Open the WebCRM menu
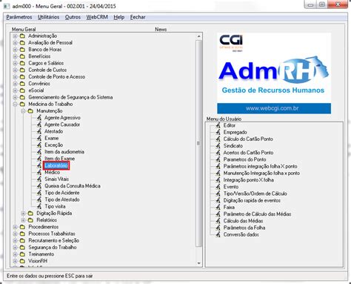 click(x=97, y=17)
